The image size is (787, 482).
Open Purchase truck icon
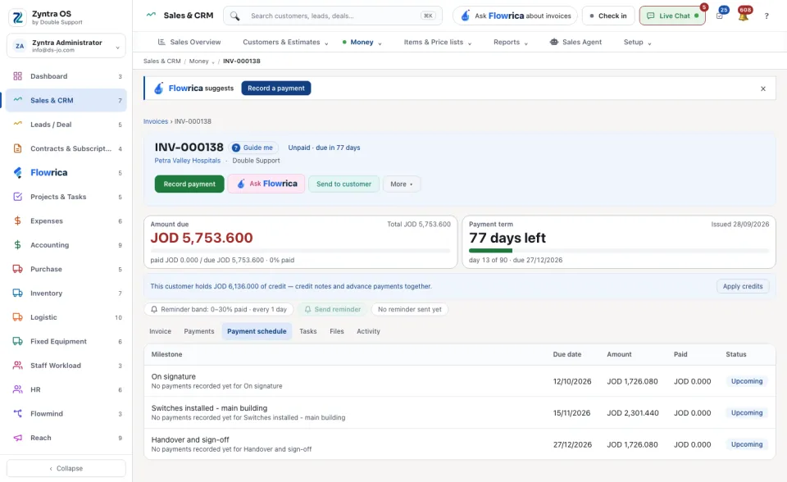(17, 269)
